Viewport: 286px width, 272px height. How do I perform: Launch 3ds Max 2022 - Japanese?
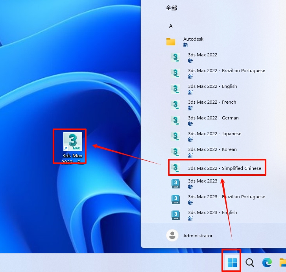tap(214, 134)
